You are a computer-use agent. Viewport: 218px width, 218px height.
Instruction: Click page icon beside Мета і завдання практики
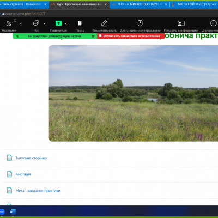coord(9,191)
